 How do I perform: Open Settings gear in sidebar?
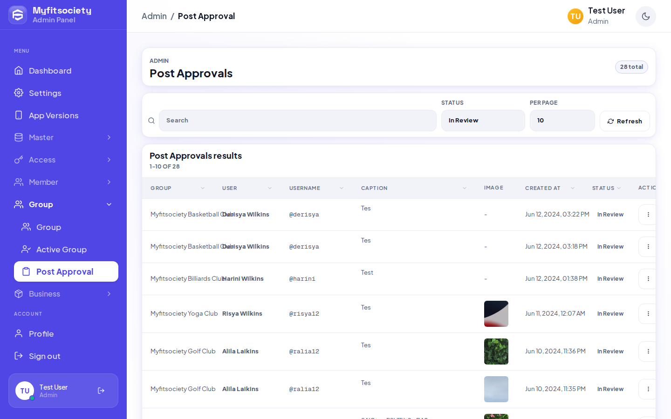coord(19,93)
